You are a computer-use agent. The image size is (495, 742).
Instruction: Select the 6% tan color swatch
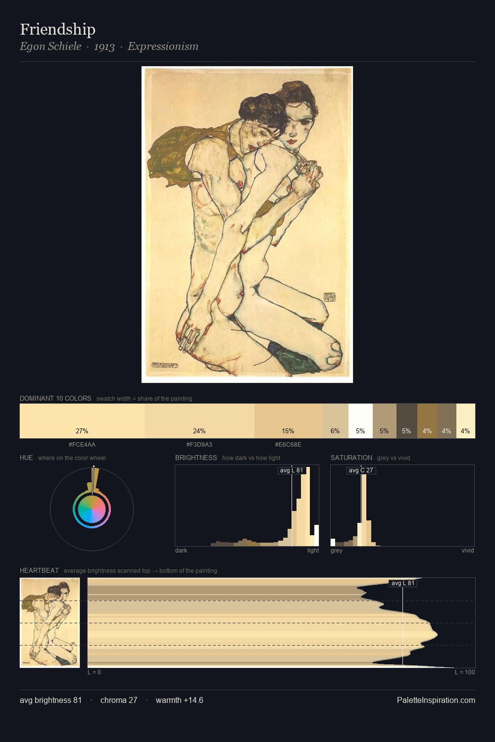click(335, 421)
